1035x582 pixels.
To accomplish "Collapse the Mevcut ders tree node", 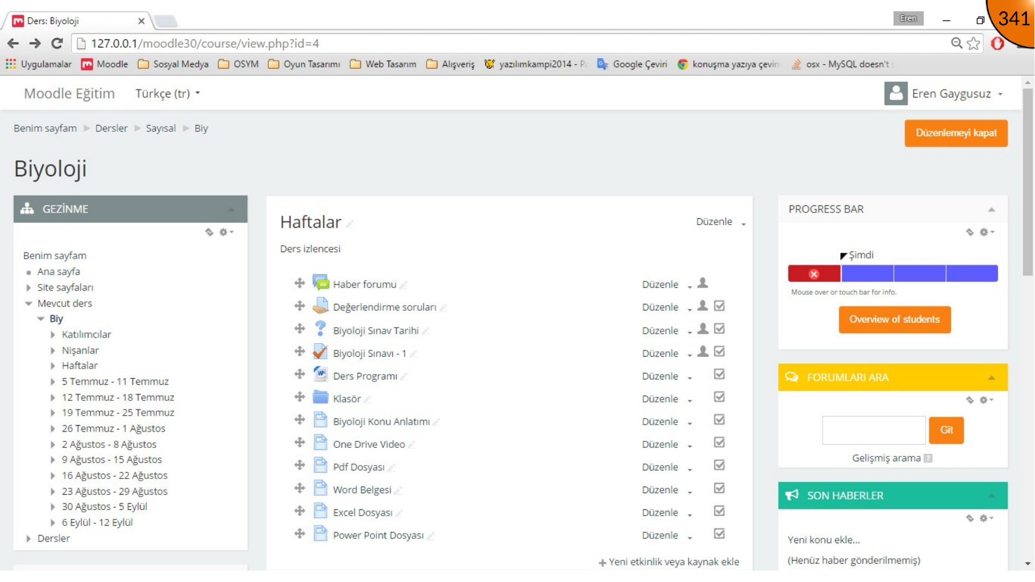I will (x=29, y=303).
